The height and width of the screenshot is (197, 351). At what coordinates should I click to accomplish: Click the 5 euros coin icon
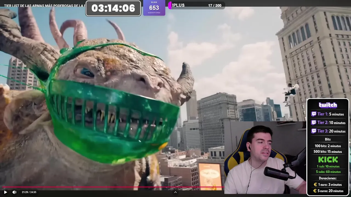pos(315,191)
